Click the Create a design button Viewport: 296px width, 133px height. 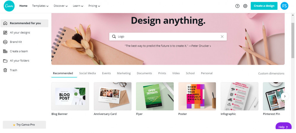(264, 6)
